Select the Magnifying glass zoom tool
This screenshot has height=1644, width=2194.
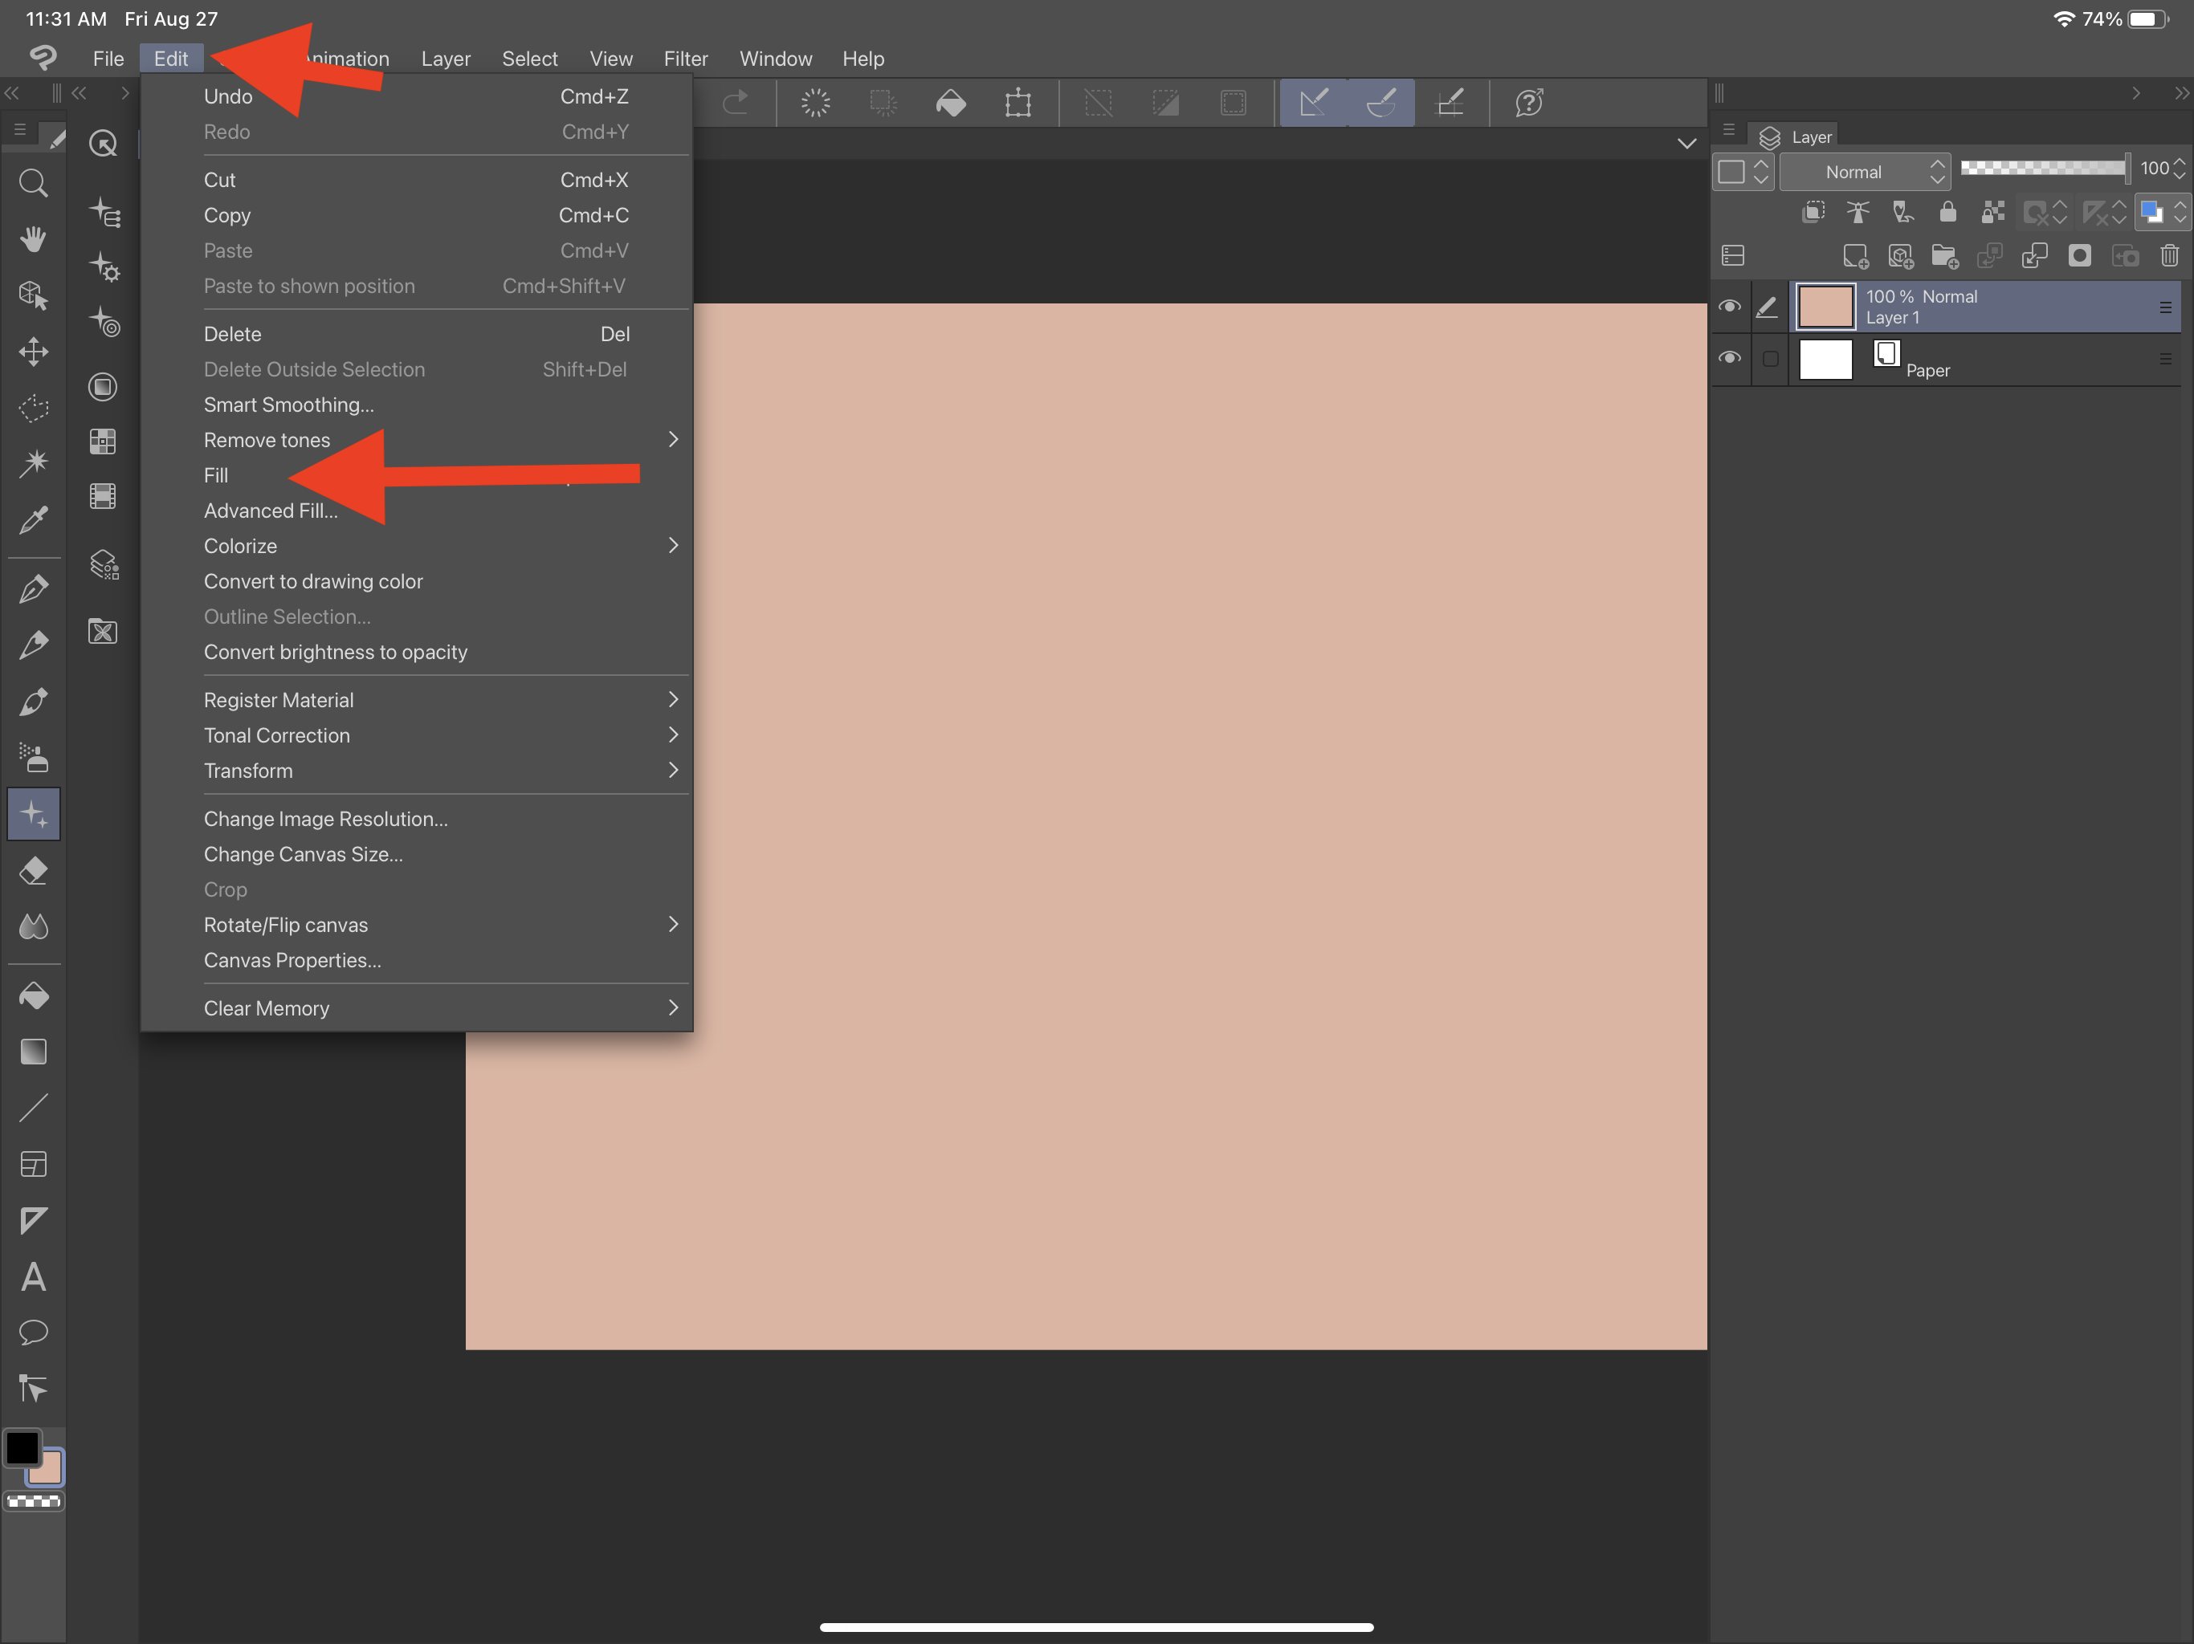pos(34,184)
